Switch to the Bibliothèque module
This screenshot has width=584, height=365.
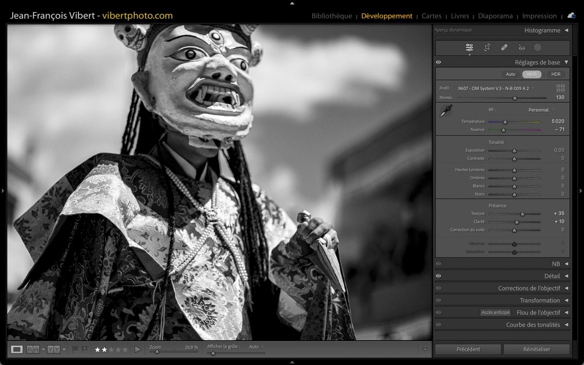click(331, 16)
